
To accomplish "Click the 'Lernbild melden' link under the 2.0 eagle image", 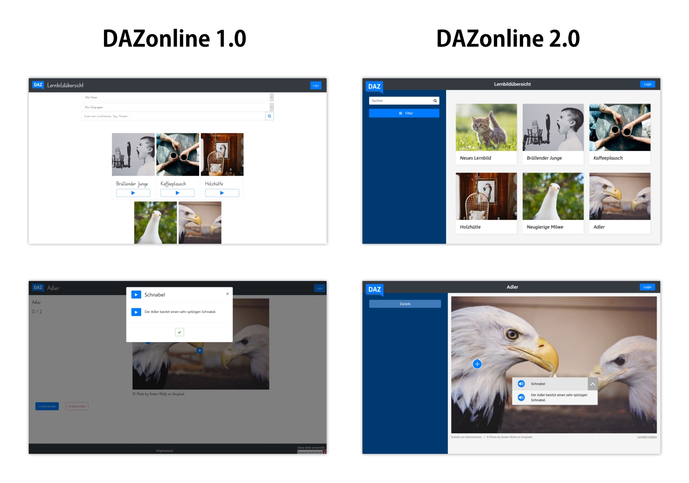I will click(647, 437).
